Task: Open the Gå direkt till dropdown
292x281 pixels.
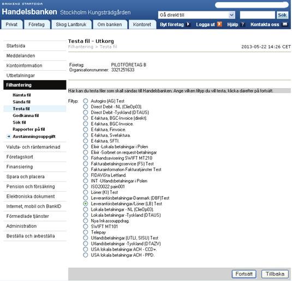Action: 196,15
